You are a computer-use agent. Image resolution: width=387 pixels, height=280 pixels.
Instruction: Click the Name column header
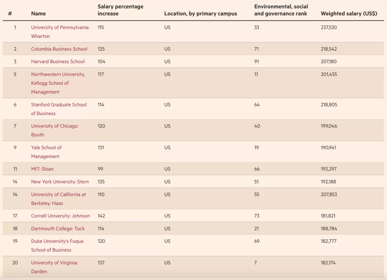[38, 14]
